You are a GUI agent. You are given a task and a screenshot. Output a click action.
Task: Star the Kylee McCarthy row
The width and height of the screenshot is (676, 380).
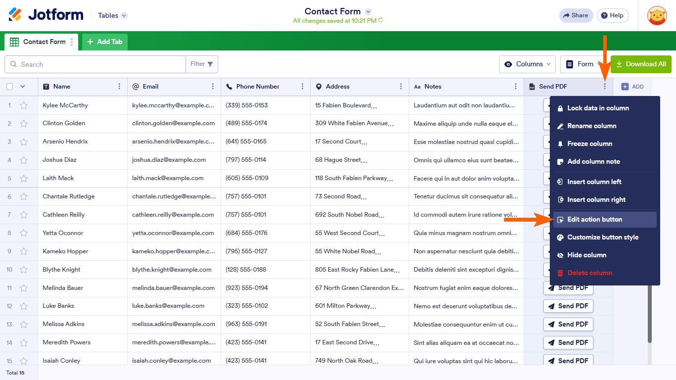point(24,105)
